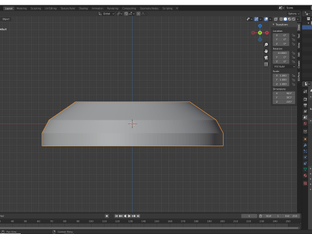Select wireframe viewport shading
The height and width of the screenshot is (234, 312).
281,19
